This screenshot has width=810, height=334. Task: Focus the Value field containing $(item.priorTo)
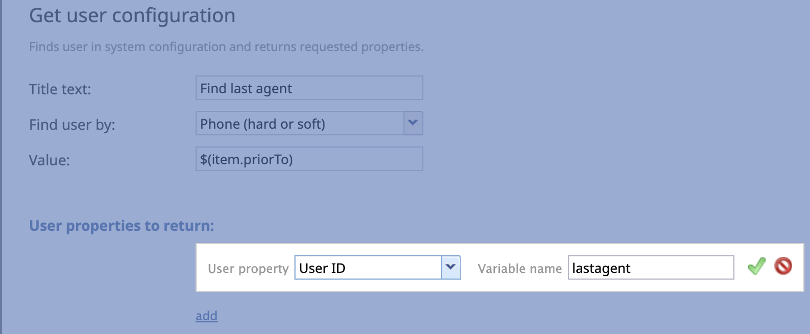tap(309, 159)
